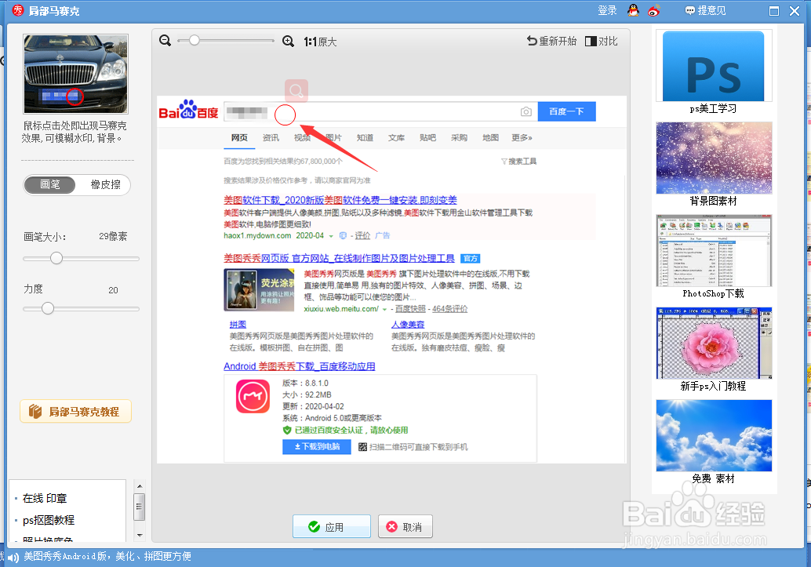
Task: Click the 美图秀秀 app logo icon
Action: 17,10
